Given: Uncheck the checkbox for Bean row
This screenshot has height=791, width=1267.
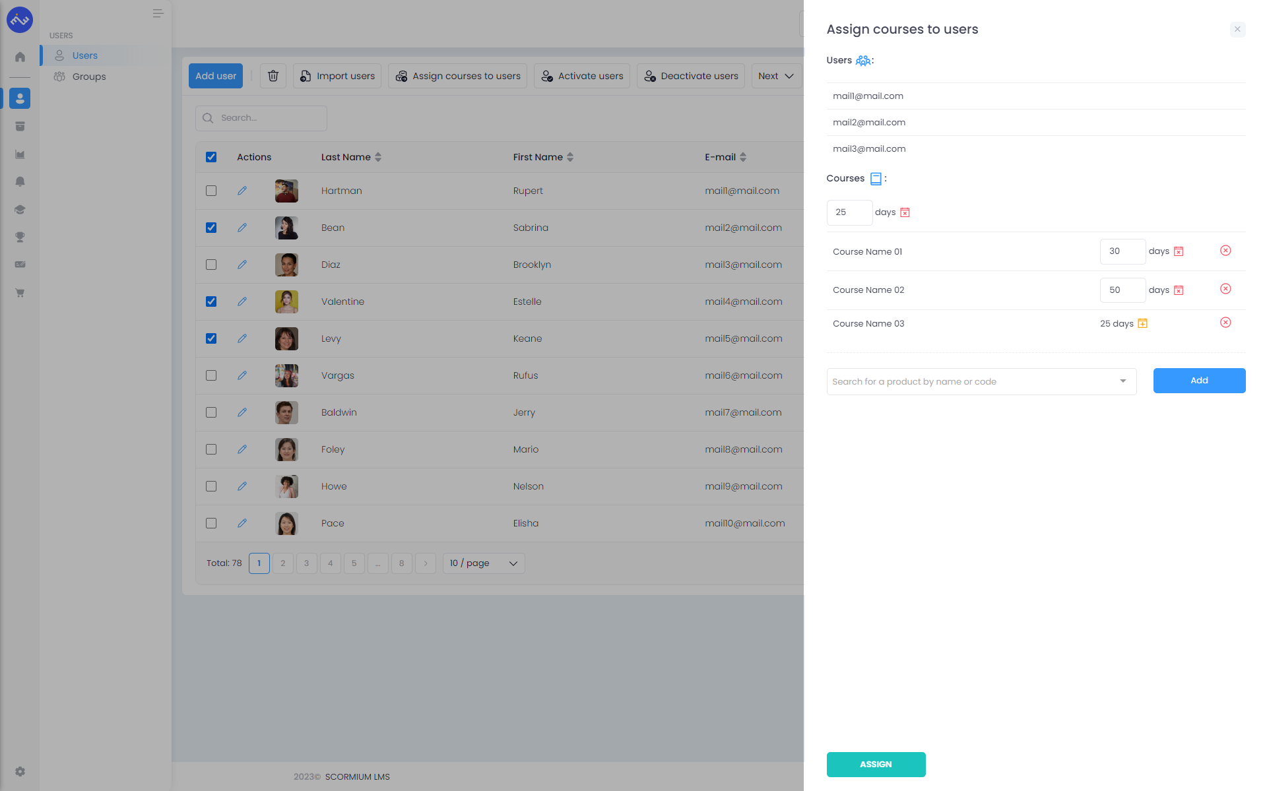Looking at the screenshot, I should tap(211, 228).
